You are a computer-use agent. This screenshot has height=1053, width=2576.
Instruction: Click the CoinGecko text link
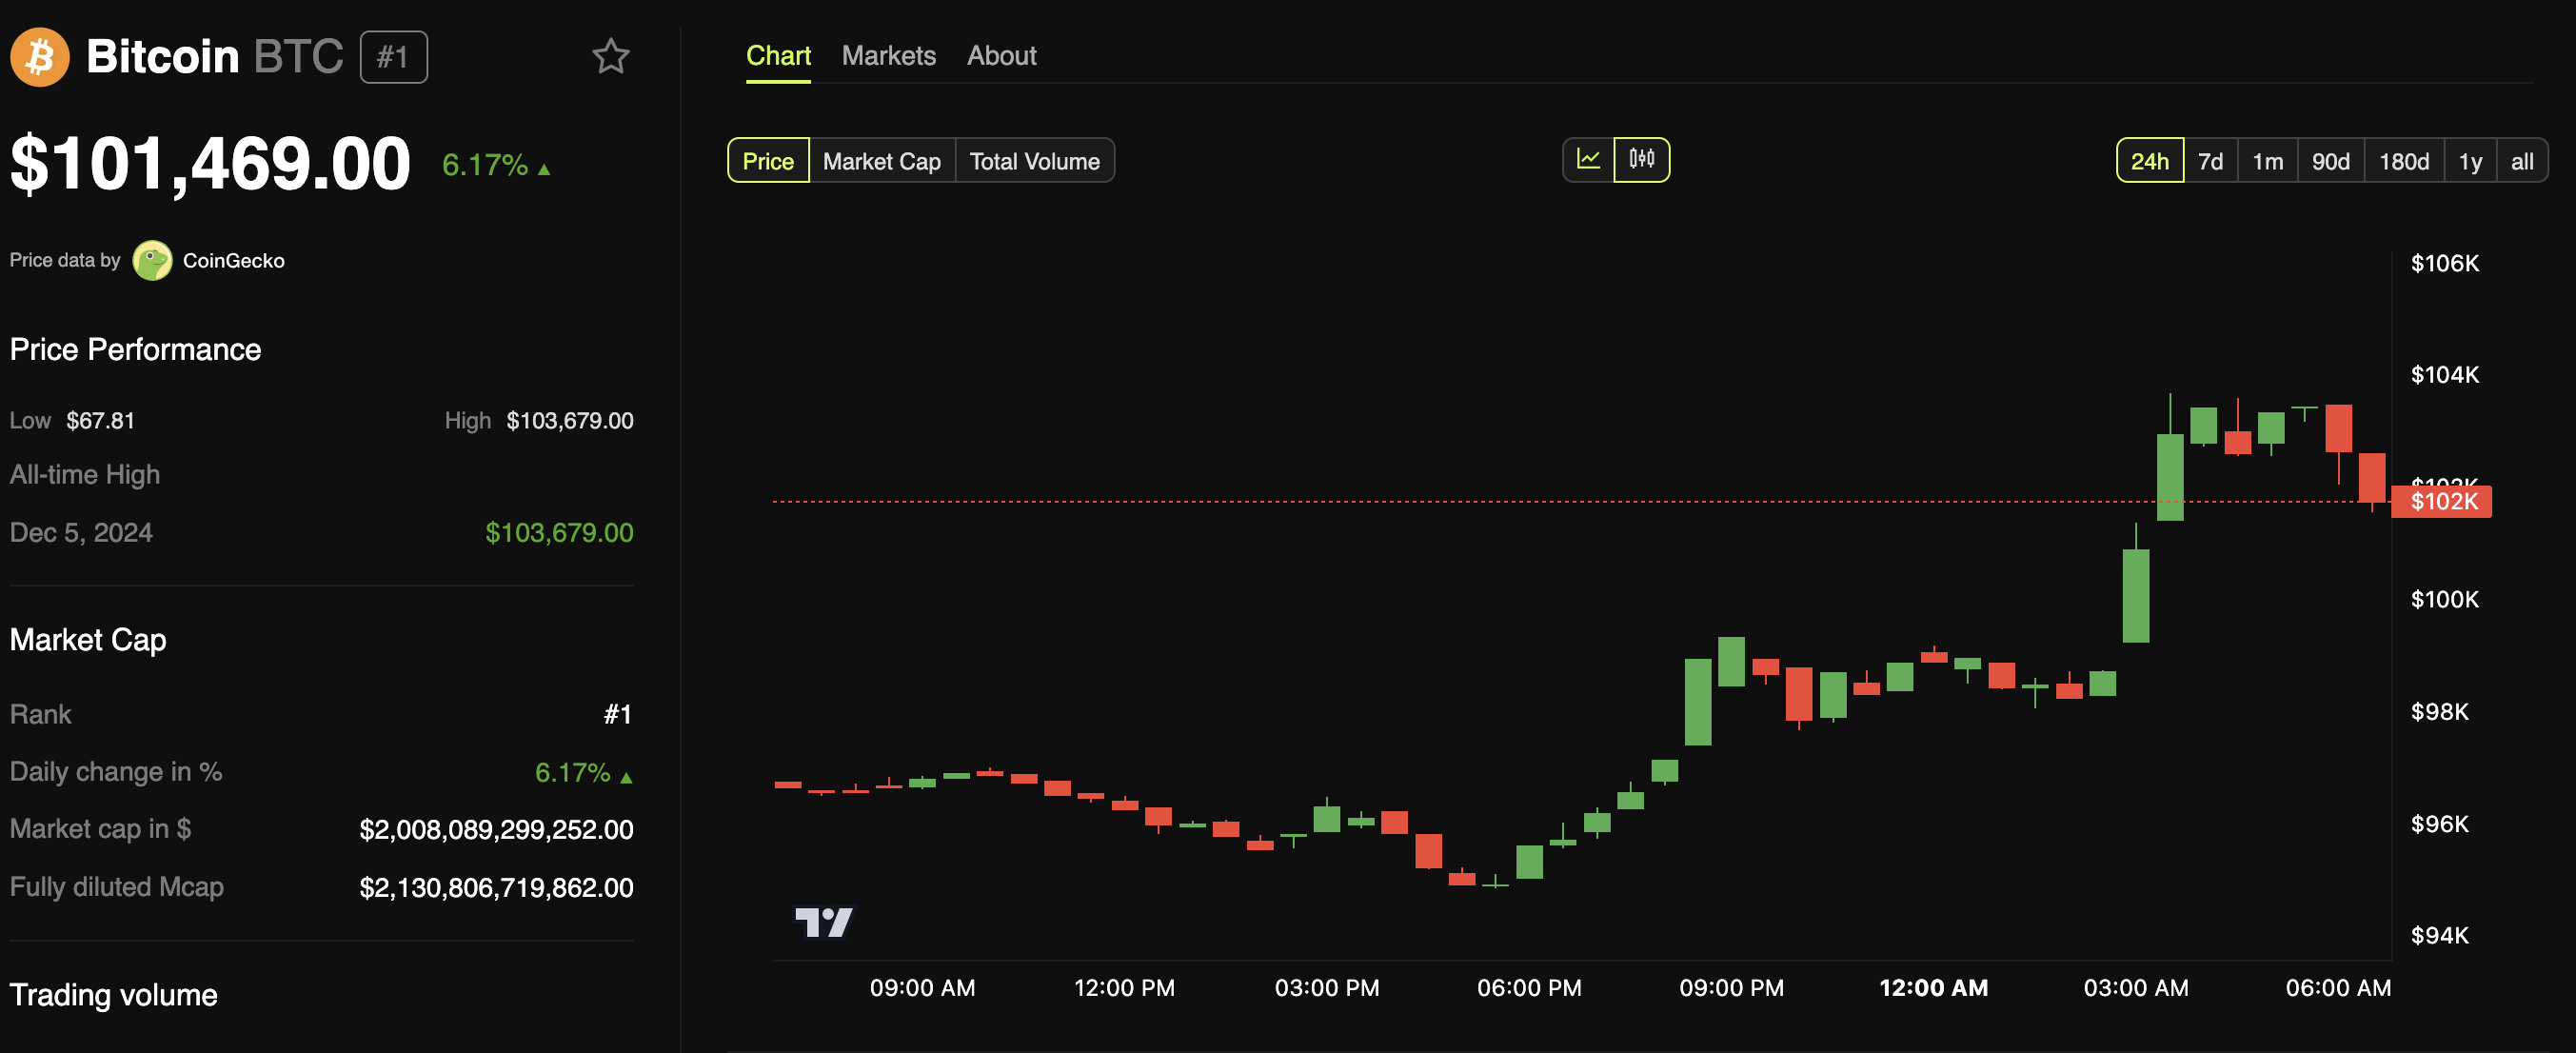click(x=233, y=261)
